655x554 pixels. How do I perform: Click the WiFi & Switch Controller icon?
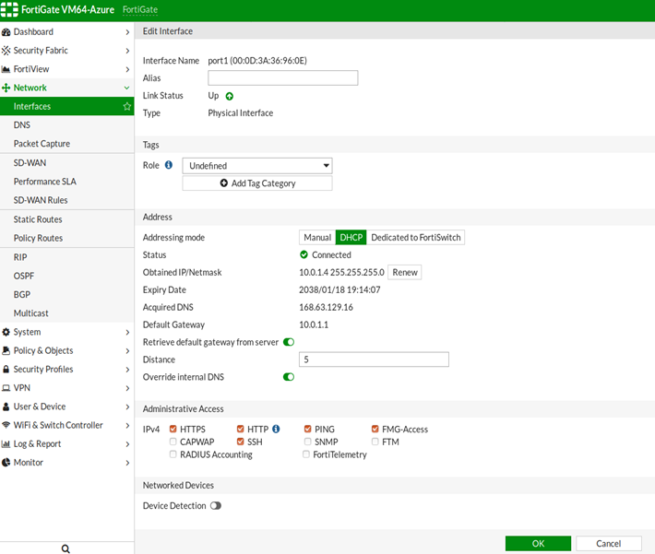point(6,426)
